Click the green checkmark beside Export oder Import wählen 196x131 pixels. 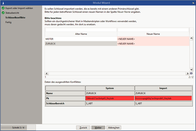(3, 8)
